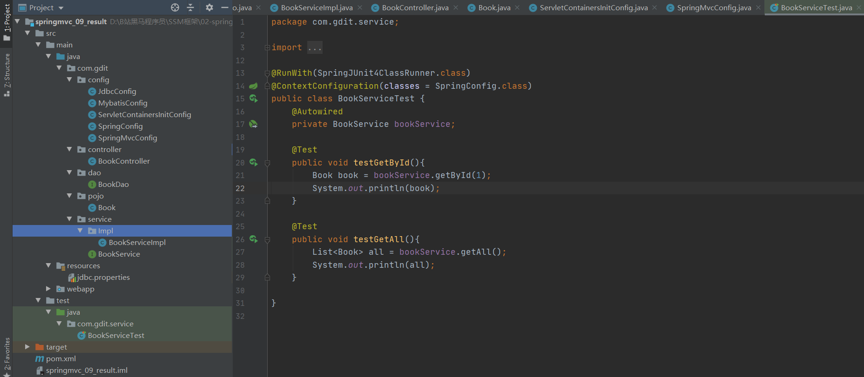Select the BookServiceTest.java tab
The height and width of the screenshot is (377, 864).
(817, 7)
